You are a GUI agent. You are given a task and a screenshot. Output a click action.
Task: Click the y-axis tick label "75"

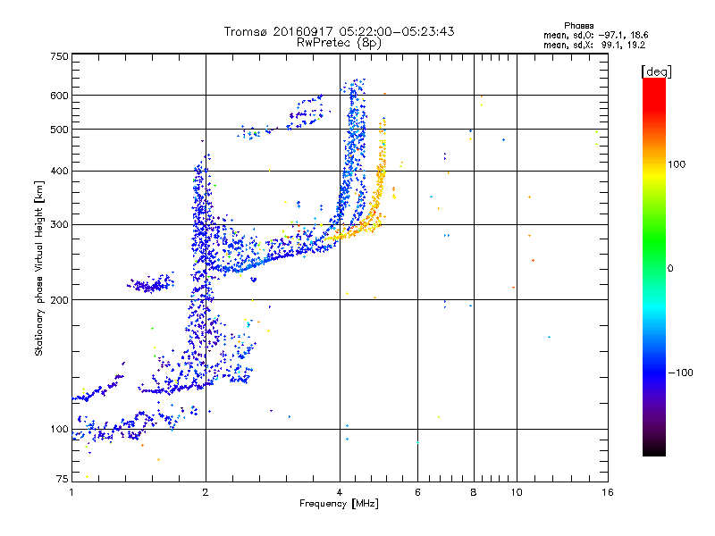click(63, 479)
